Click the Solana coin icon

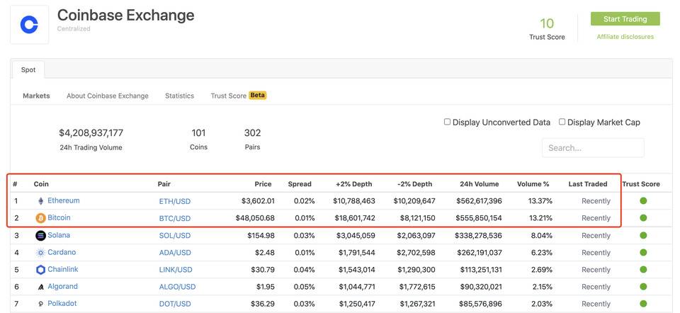[x=40, y=235]
